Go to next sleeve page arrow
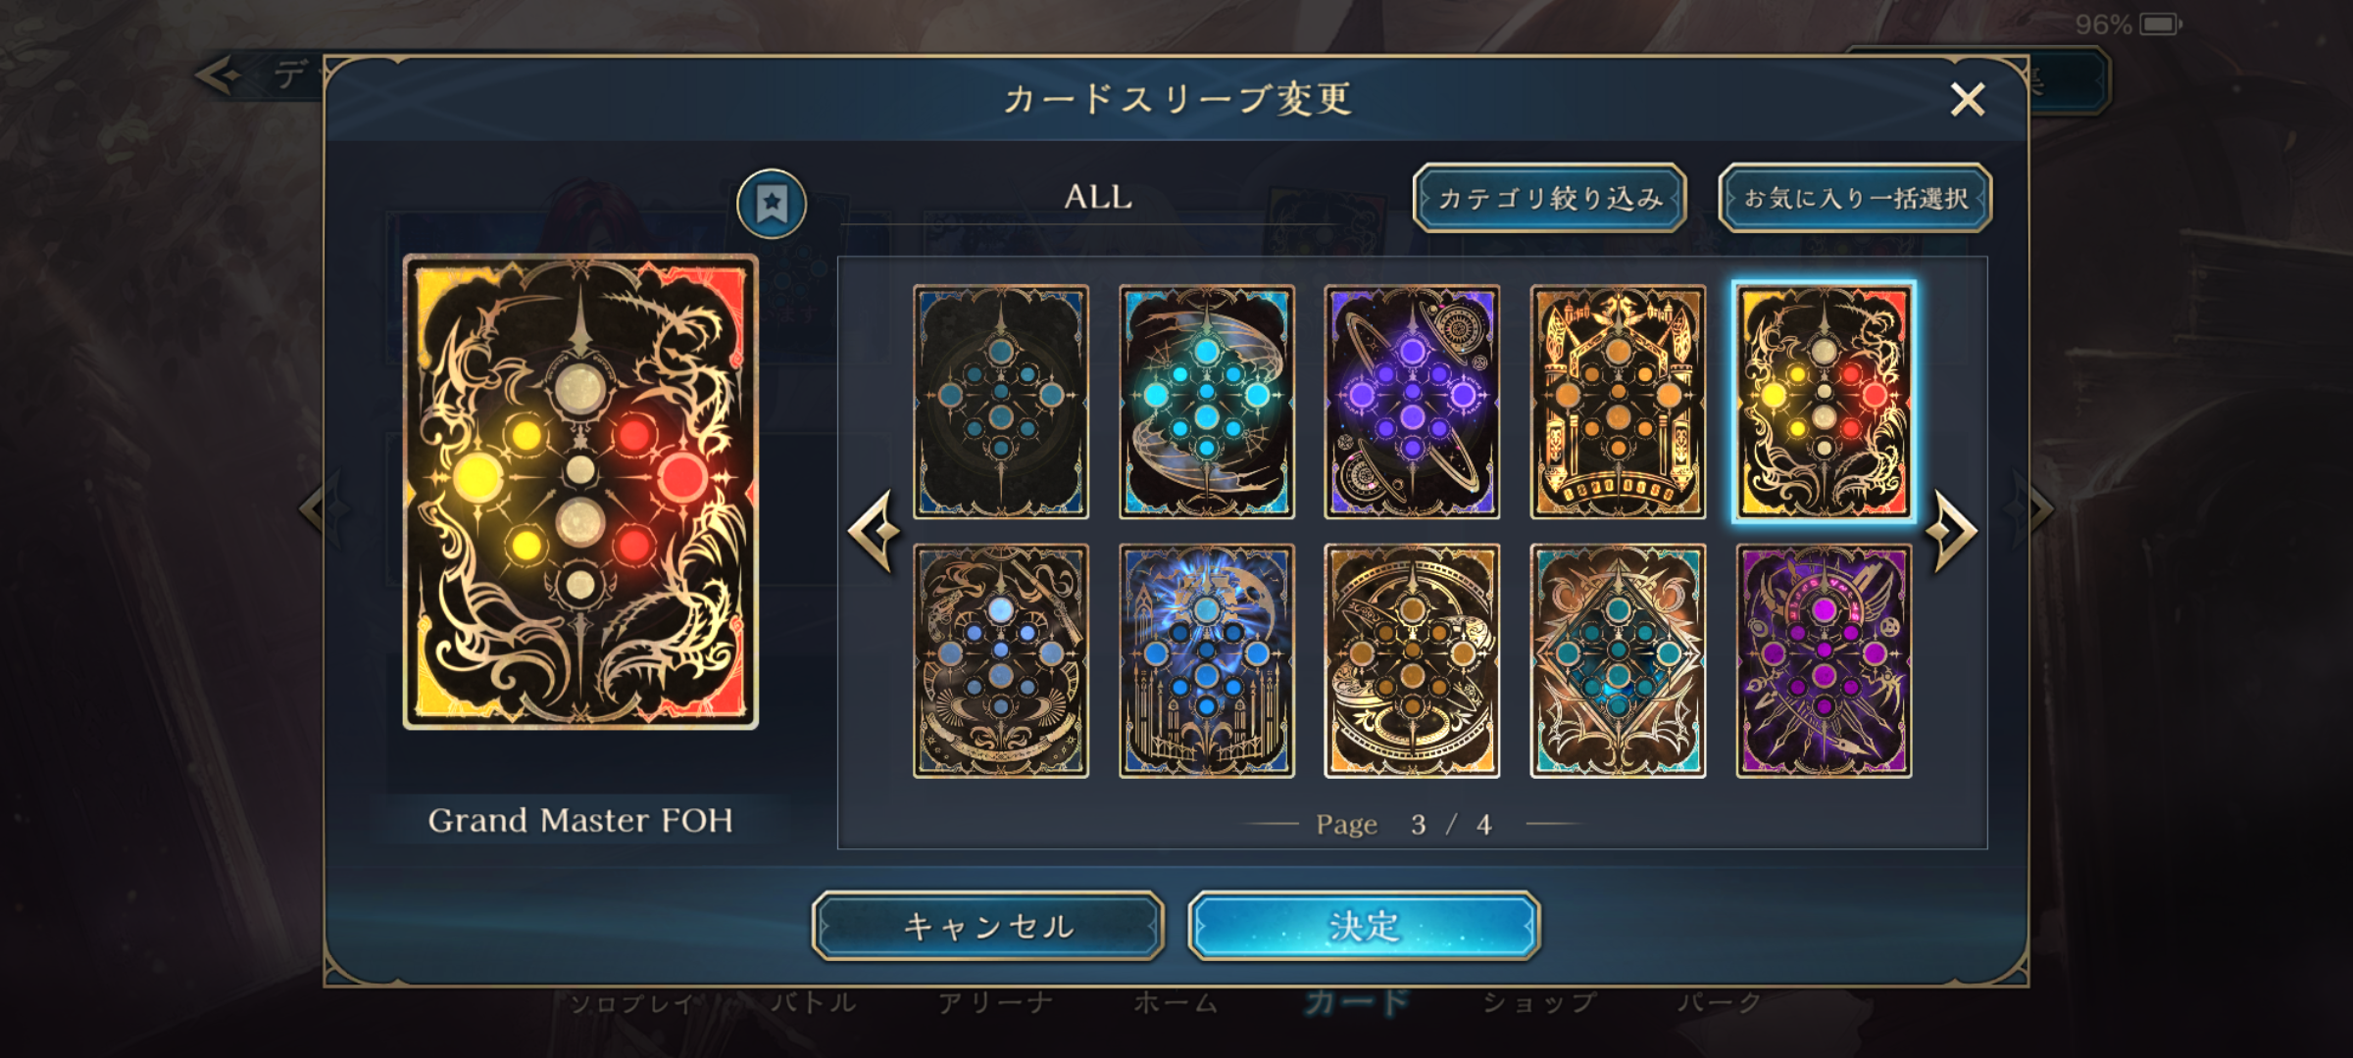Viewport: 2353px width, 1058px height. (1952, 531)
